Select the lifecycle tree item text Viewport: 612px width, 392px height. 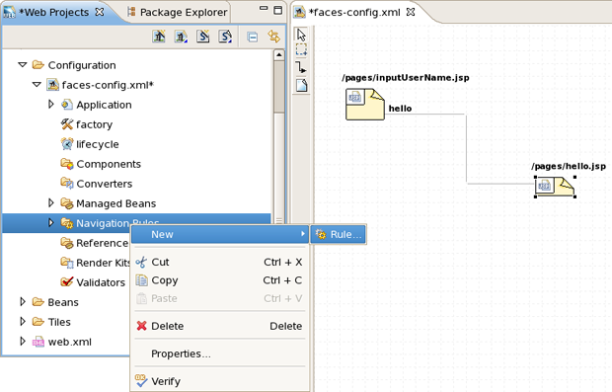click(x=98, y=144)
